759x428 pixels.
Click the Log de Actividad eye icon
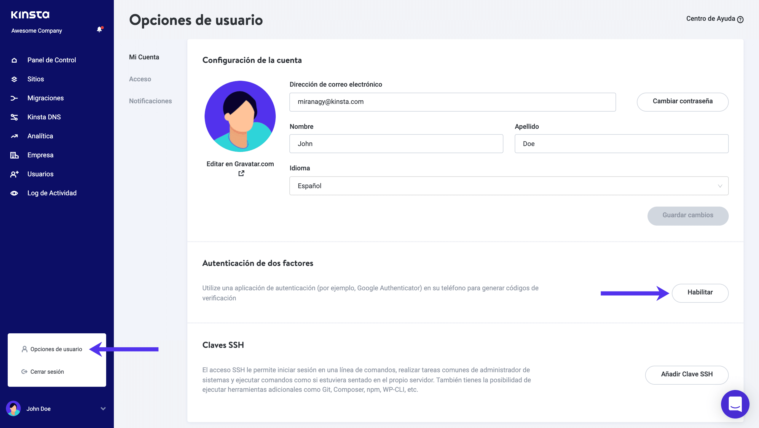click(x=14, y=193)
